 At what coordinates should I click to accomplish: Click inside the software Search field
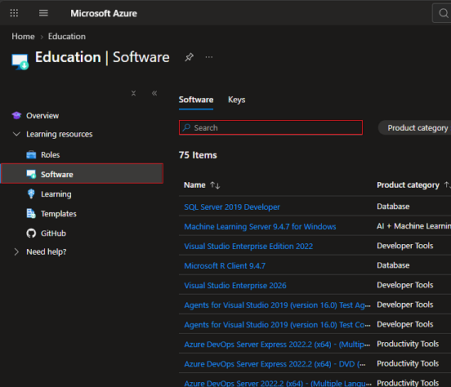[270, 127]
